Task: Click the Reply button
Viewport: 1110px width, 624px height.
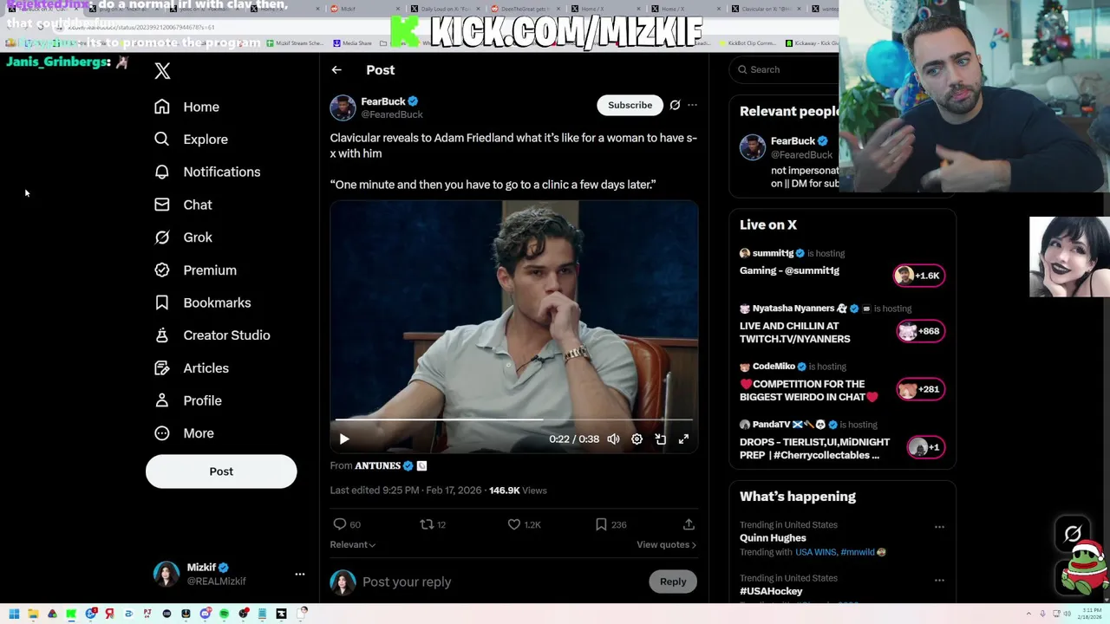Action: (673, 582)
